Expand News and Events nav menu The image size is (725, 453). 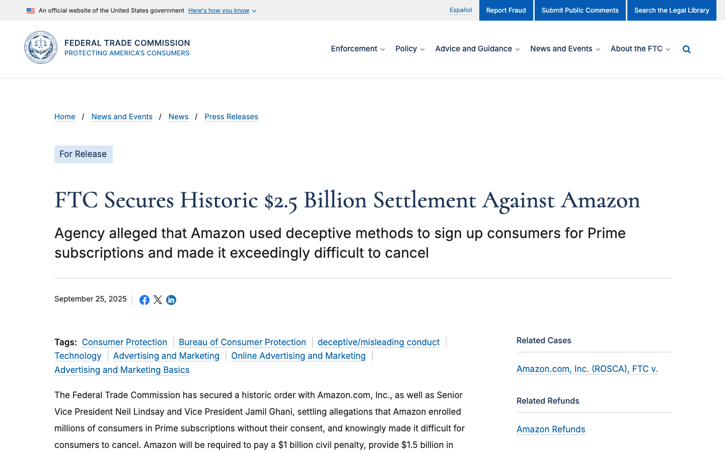(565, 49)
